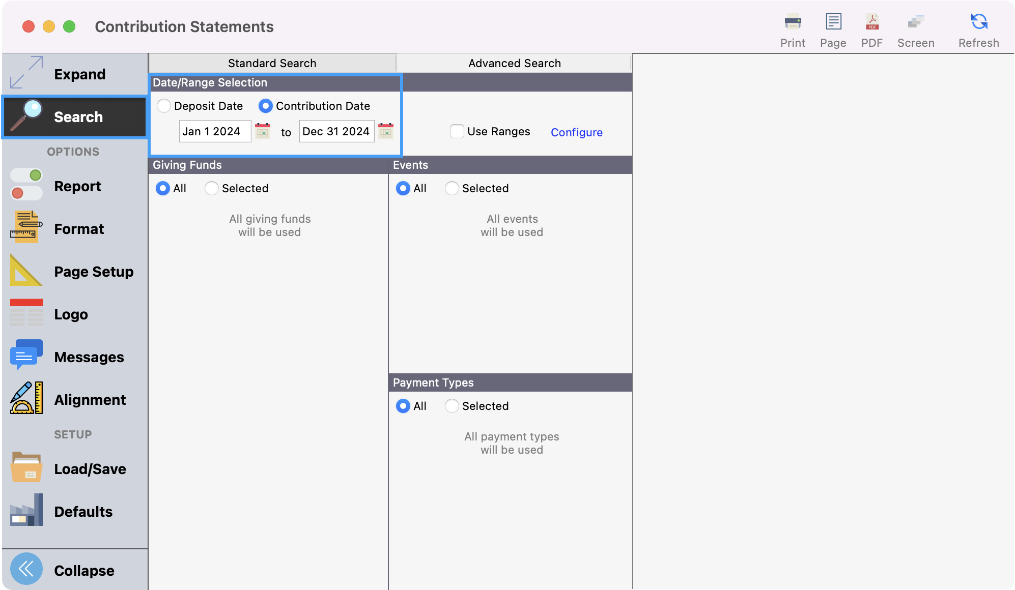Click the Print toolbar icon

pos(793,22)
